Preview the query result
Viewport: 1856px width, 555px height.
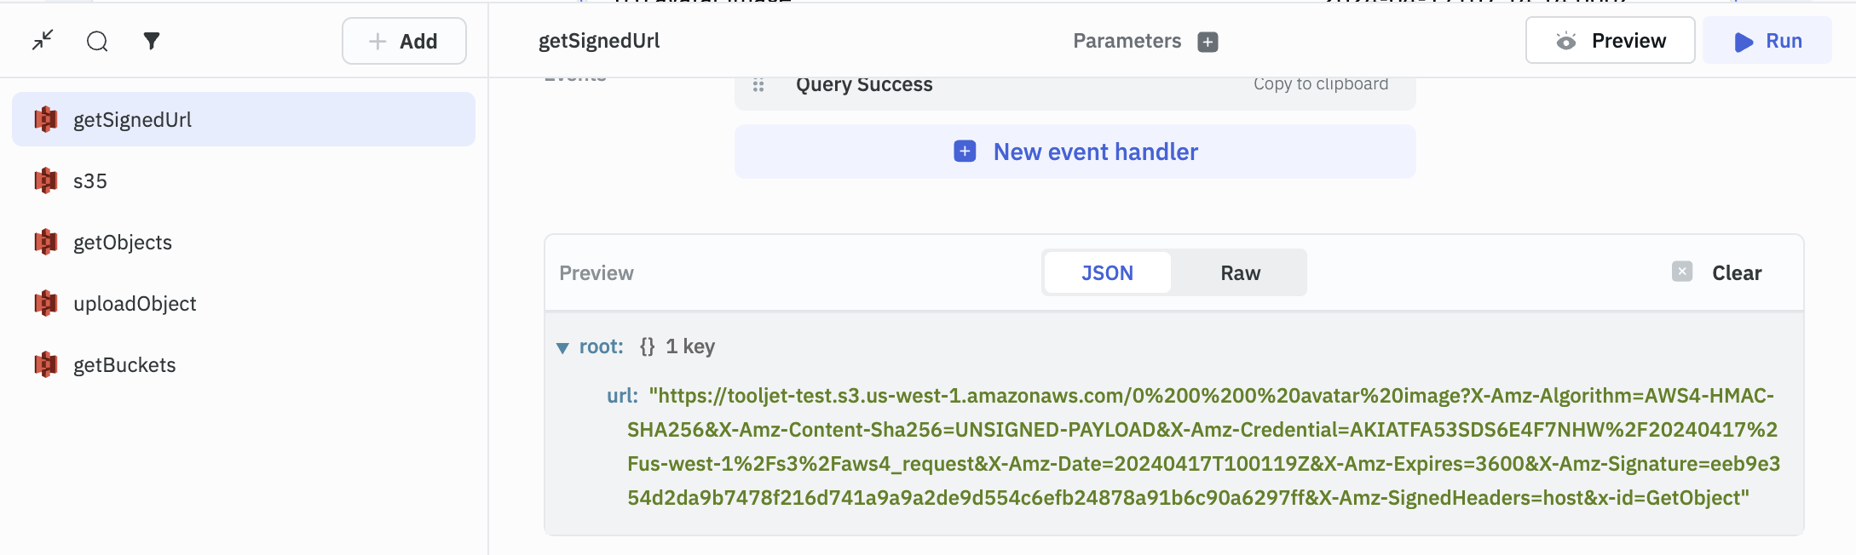point(1610,41)
